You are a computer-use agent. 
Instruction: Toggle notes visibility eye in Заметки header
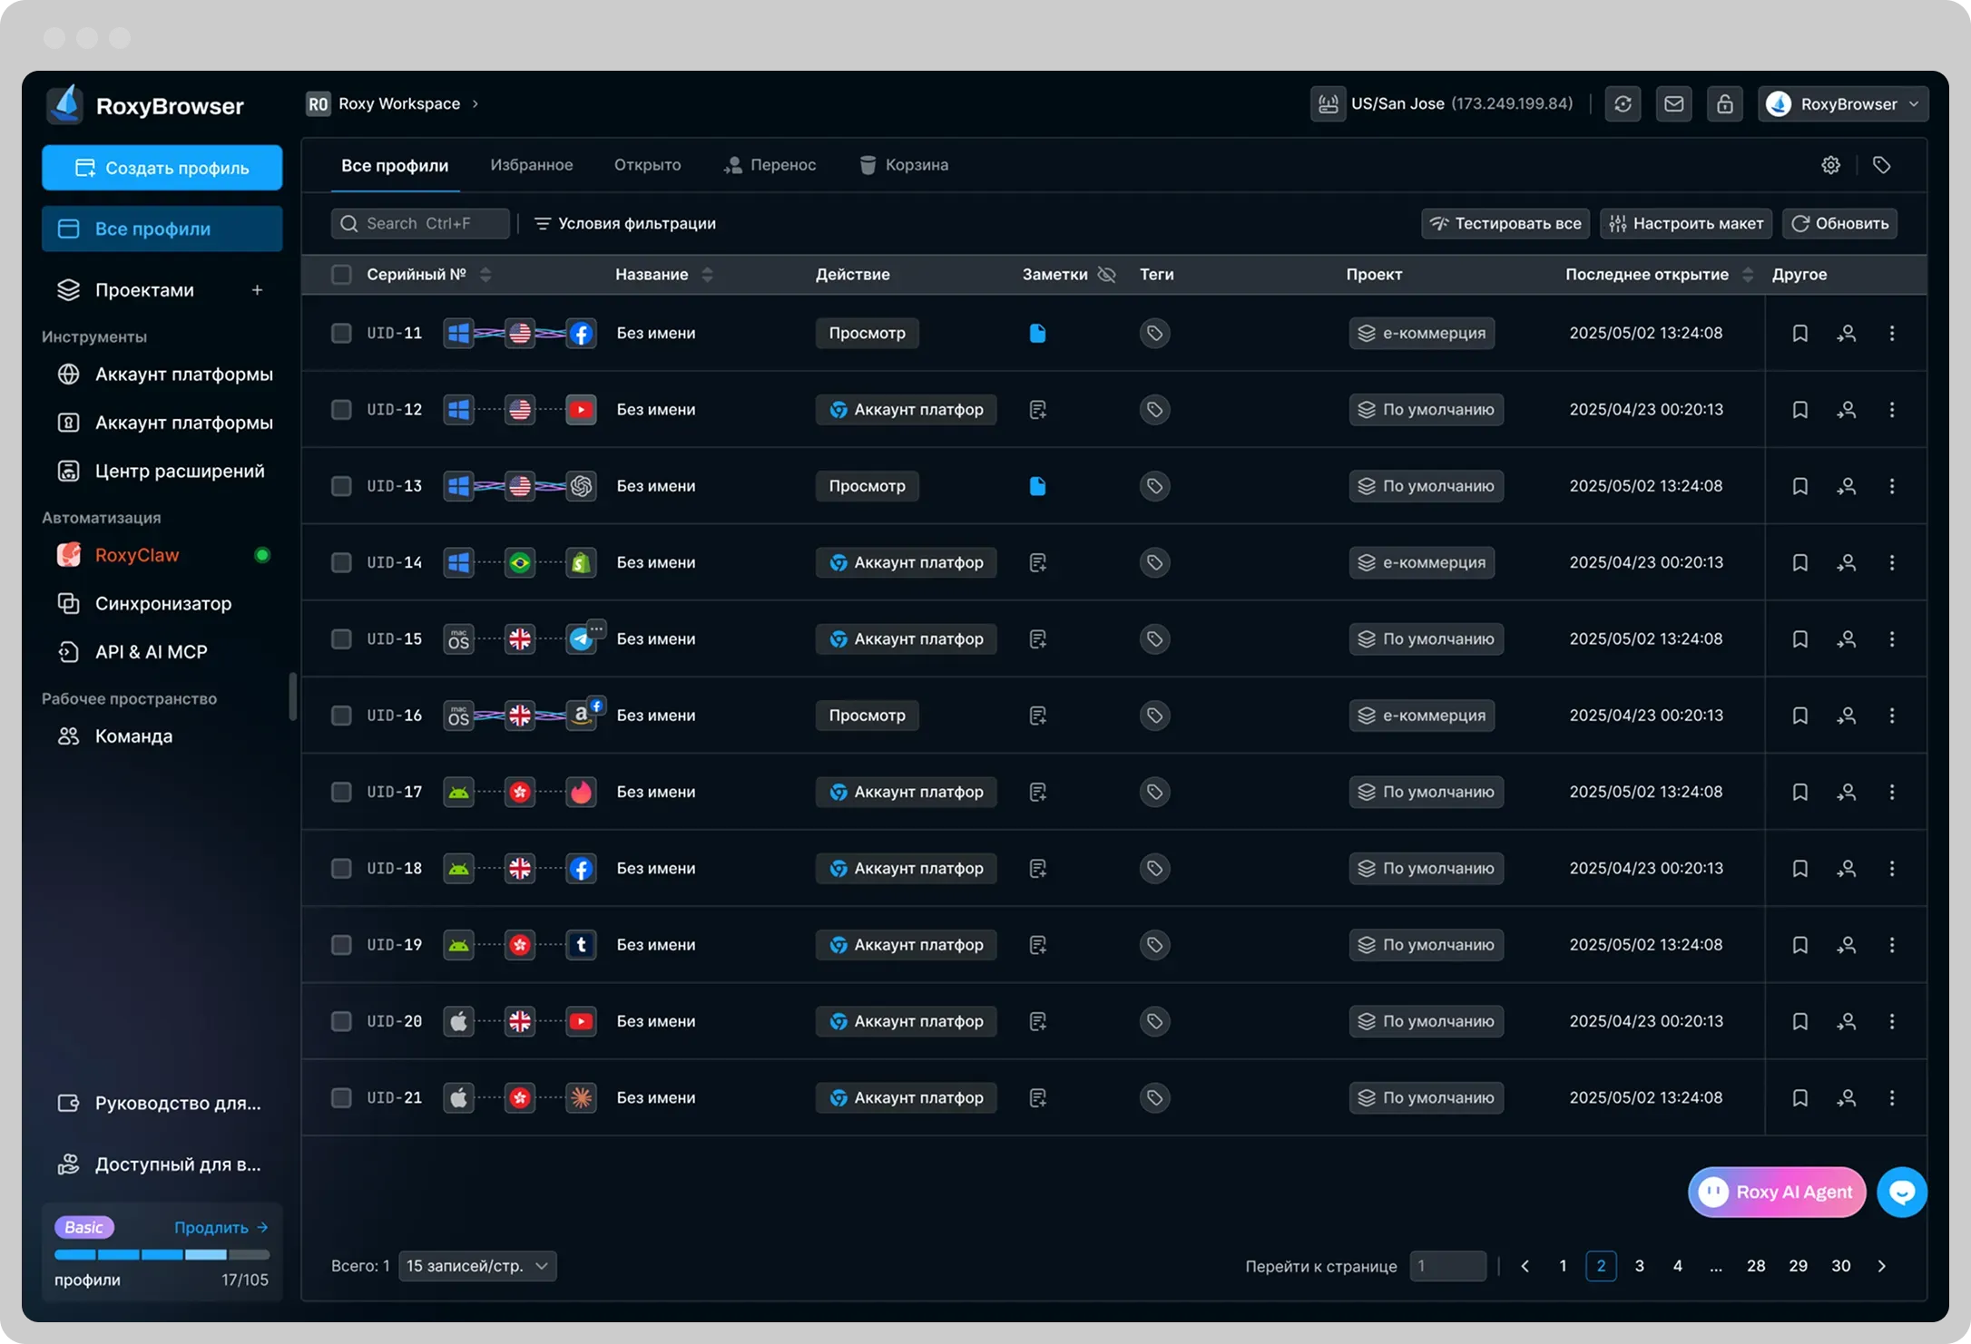[1106, 275]
